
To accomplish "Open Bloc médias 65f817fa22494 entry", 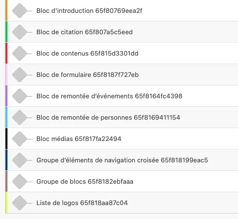I will (123, 139).
